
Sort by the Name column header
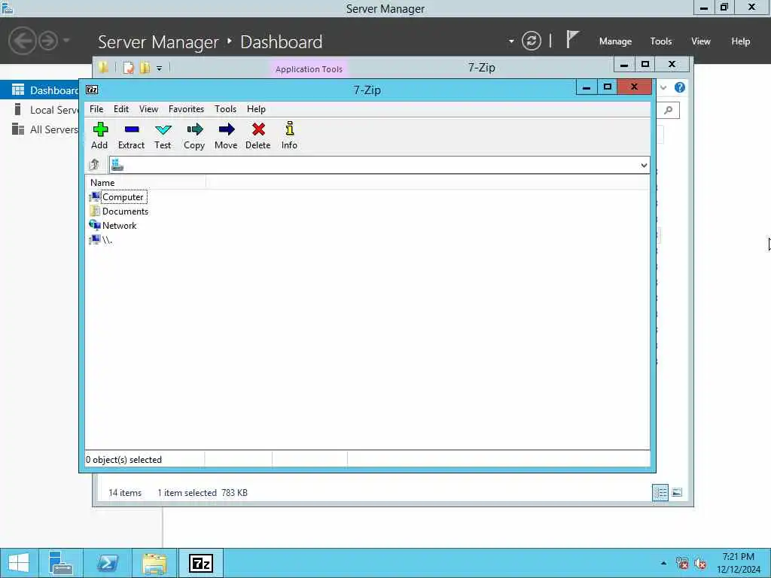(x=145, y=182)
